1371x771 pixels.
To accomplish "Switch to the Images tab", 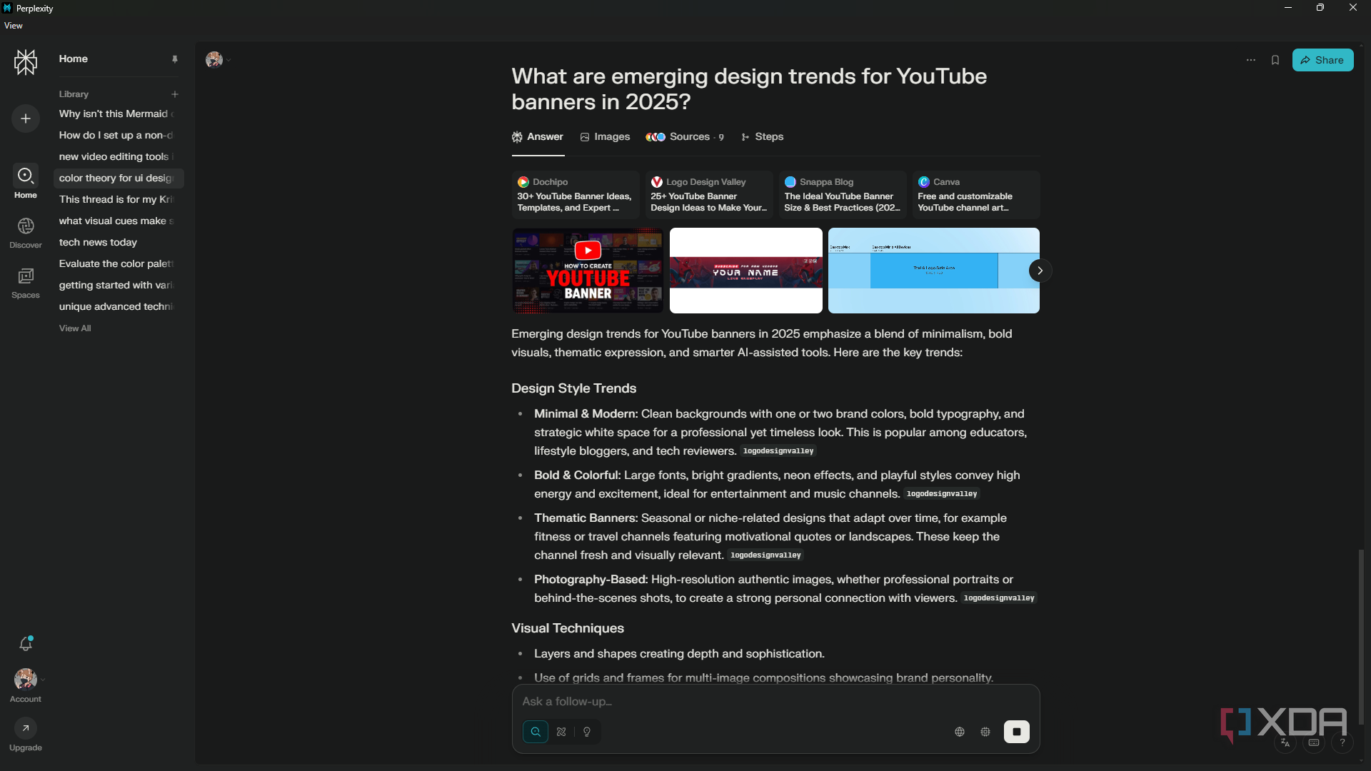I will 605,137.
